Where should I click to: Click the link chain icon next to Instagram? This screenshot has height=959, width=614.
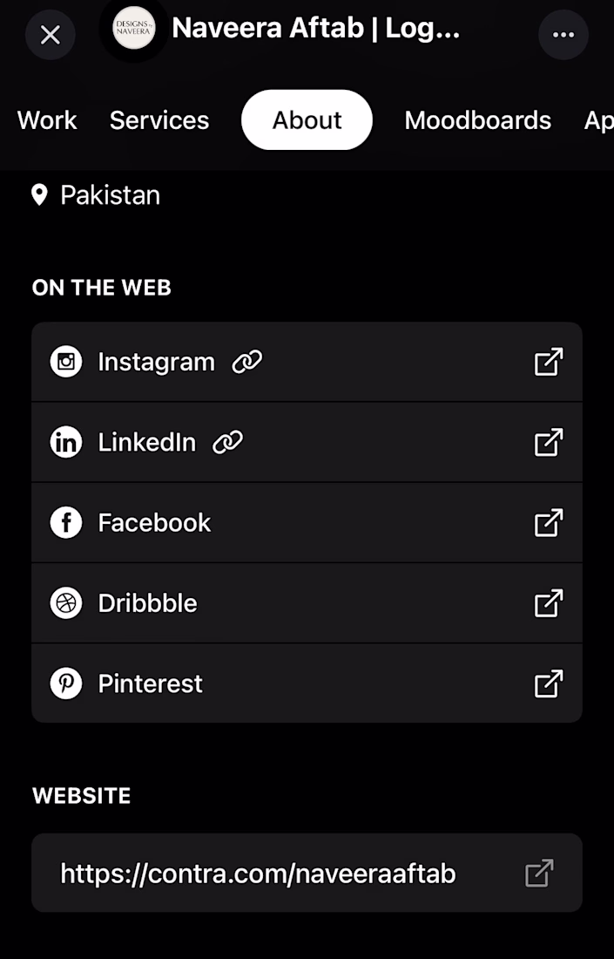(246, 361)
